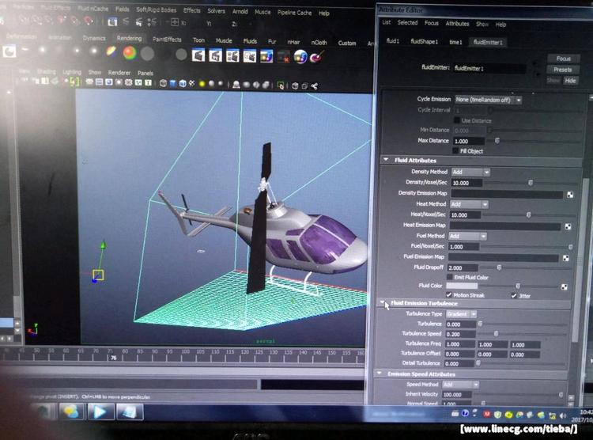This screenshot has height=440, width=593.
Task: Open Density Emission Map checker button
Action: coord(570,195)
